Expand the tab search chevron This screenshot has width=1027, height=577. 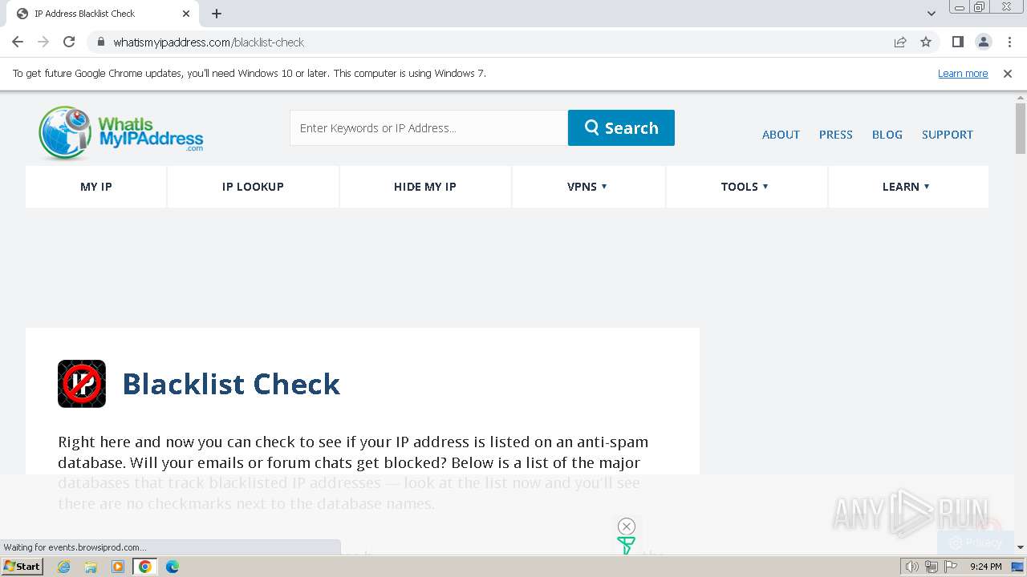click(x=931, y=14)
